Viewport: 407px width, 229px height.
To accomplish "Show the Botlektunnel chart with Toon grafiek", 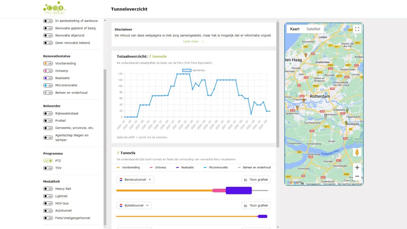I will (x=256, y=205).
